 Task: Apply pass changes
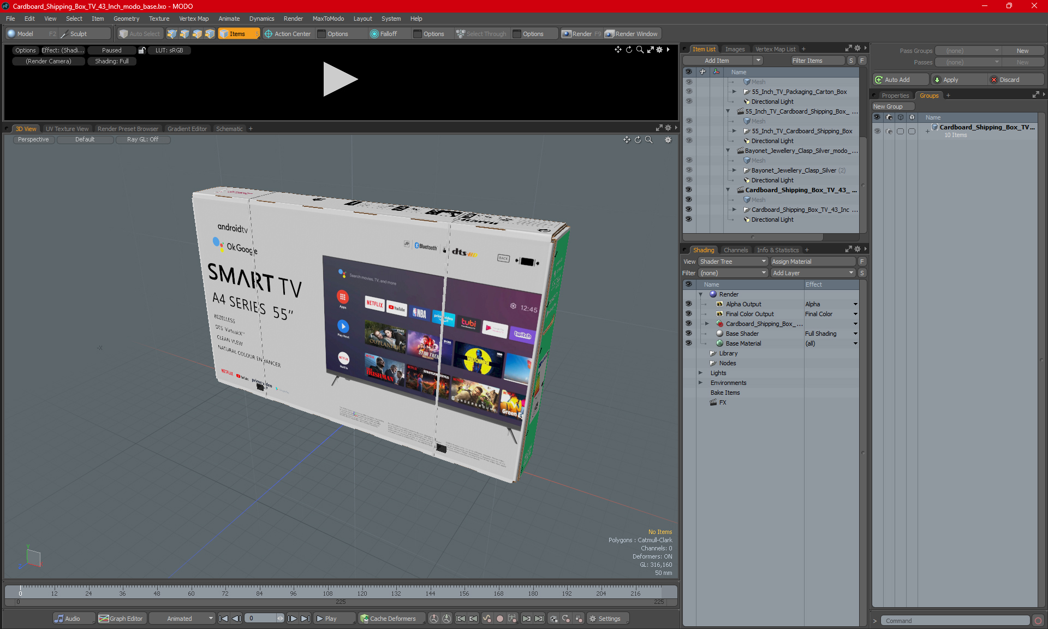(958, 80)
